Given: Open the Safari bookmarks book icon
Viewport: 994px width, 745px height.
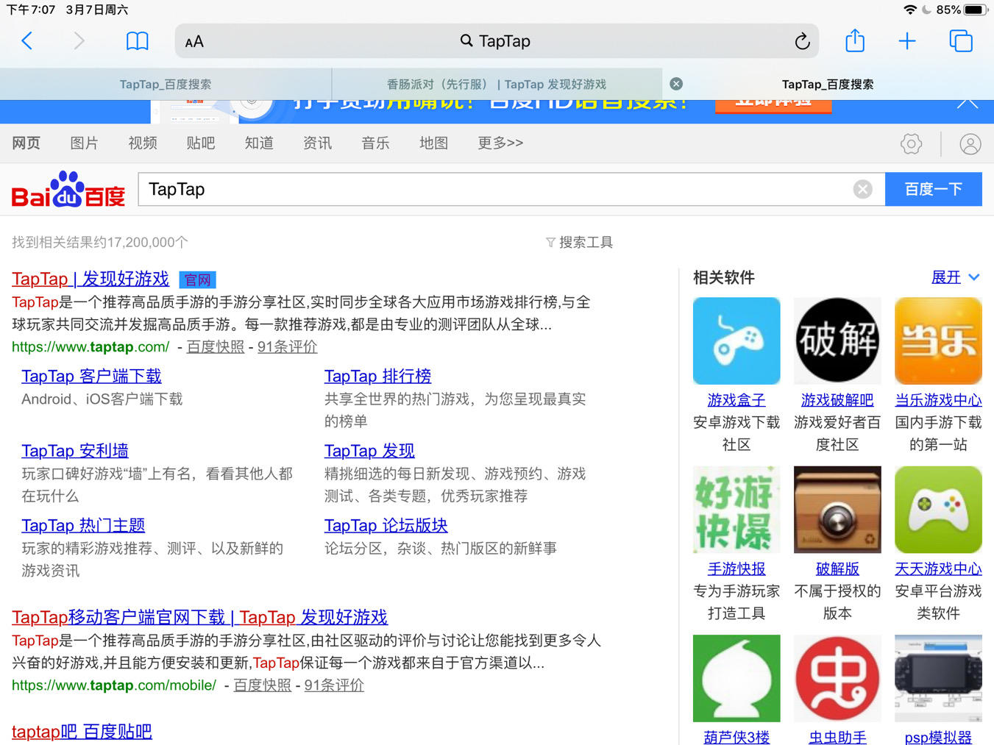Looking at the screenshot, I should [x=138, y=41].
